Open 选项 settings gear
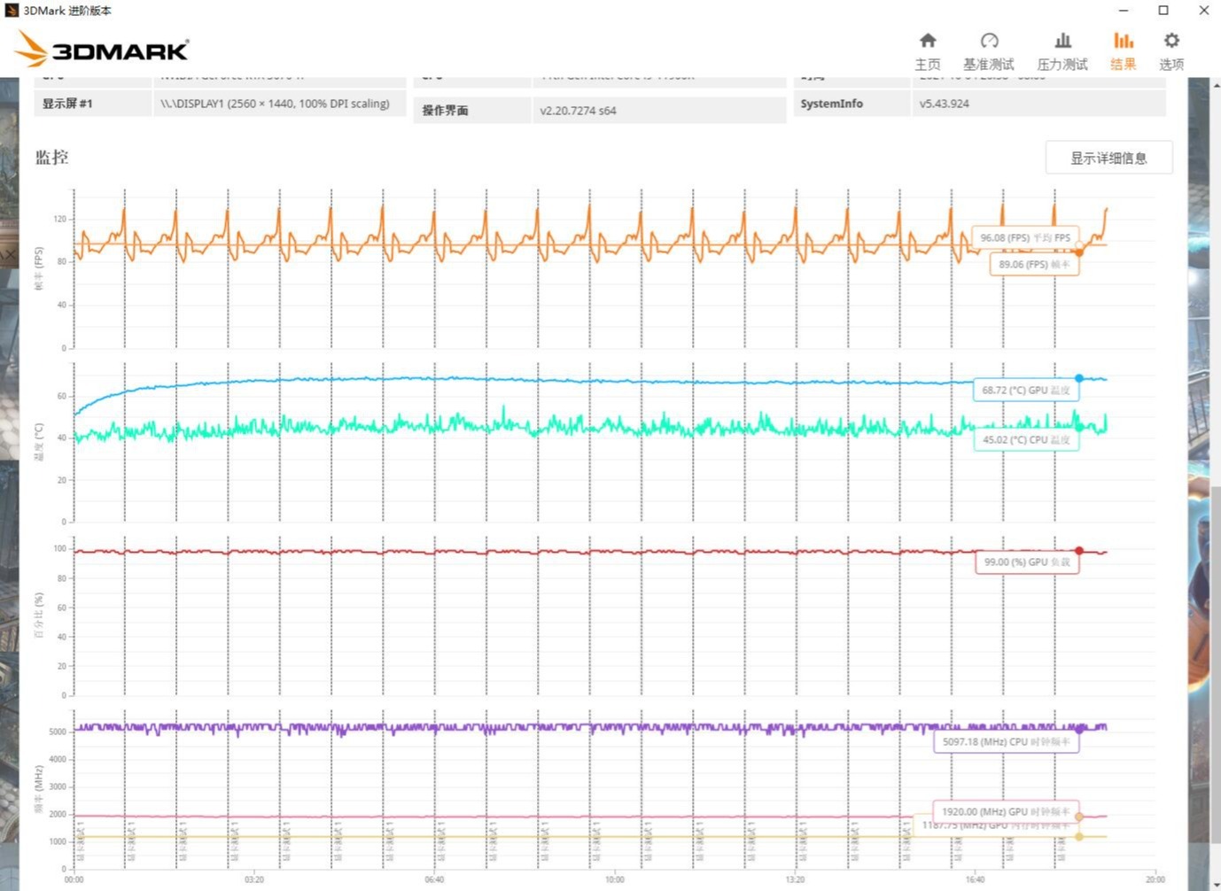 pos(1171,51)
